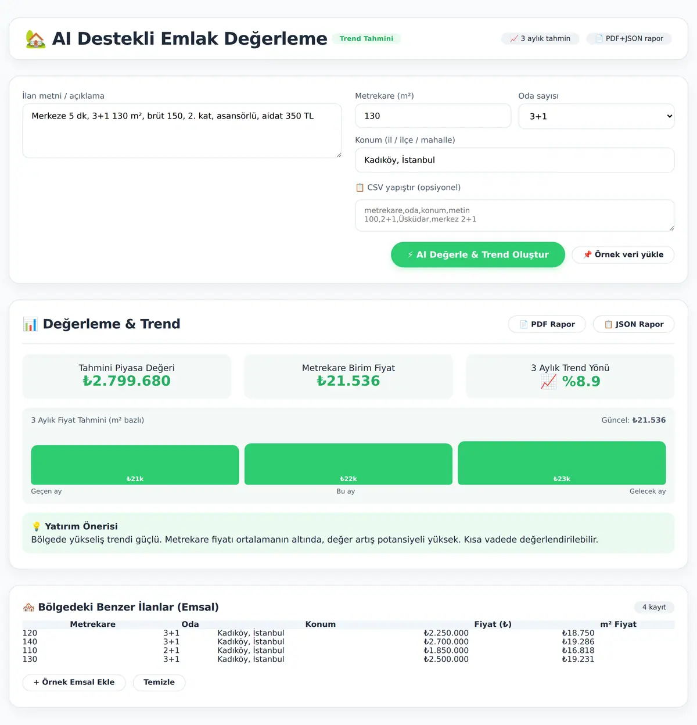The height and width of the screenshot is (725, 697).
Task: Focus the Metrekare input field
Action: 433,116
